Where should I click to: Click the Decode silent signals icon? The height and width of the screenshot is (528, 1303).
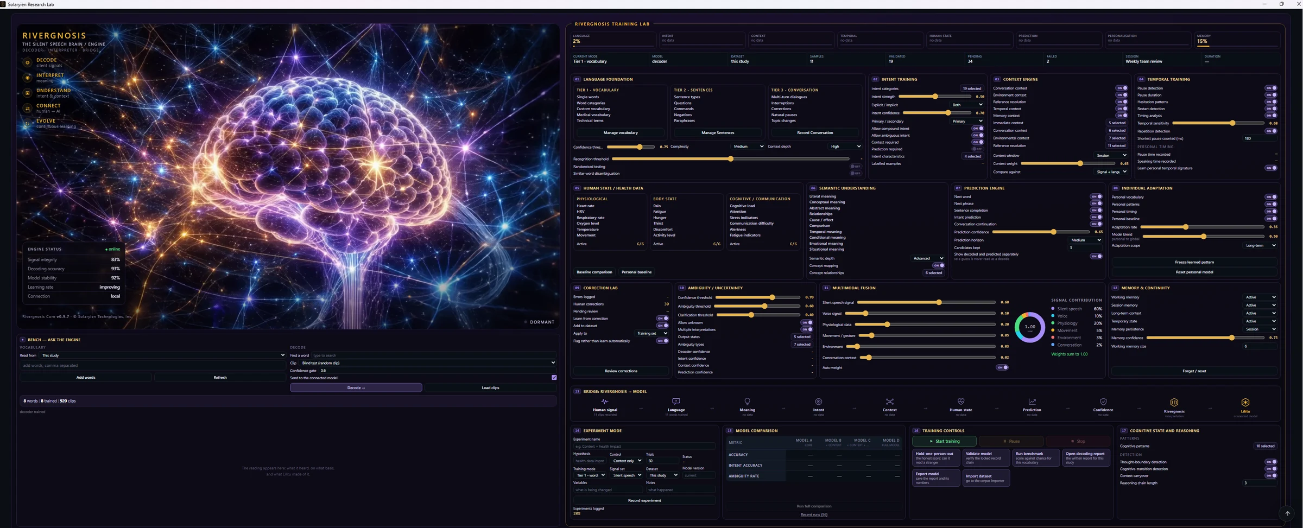(27, 62)
